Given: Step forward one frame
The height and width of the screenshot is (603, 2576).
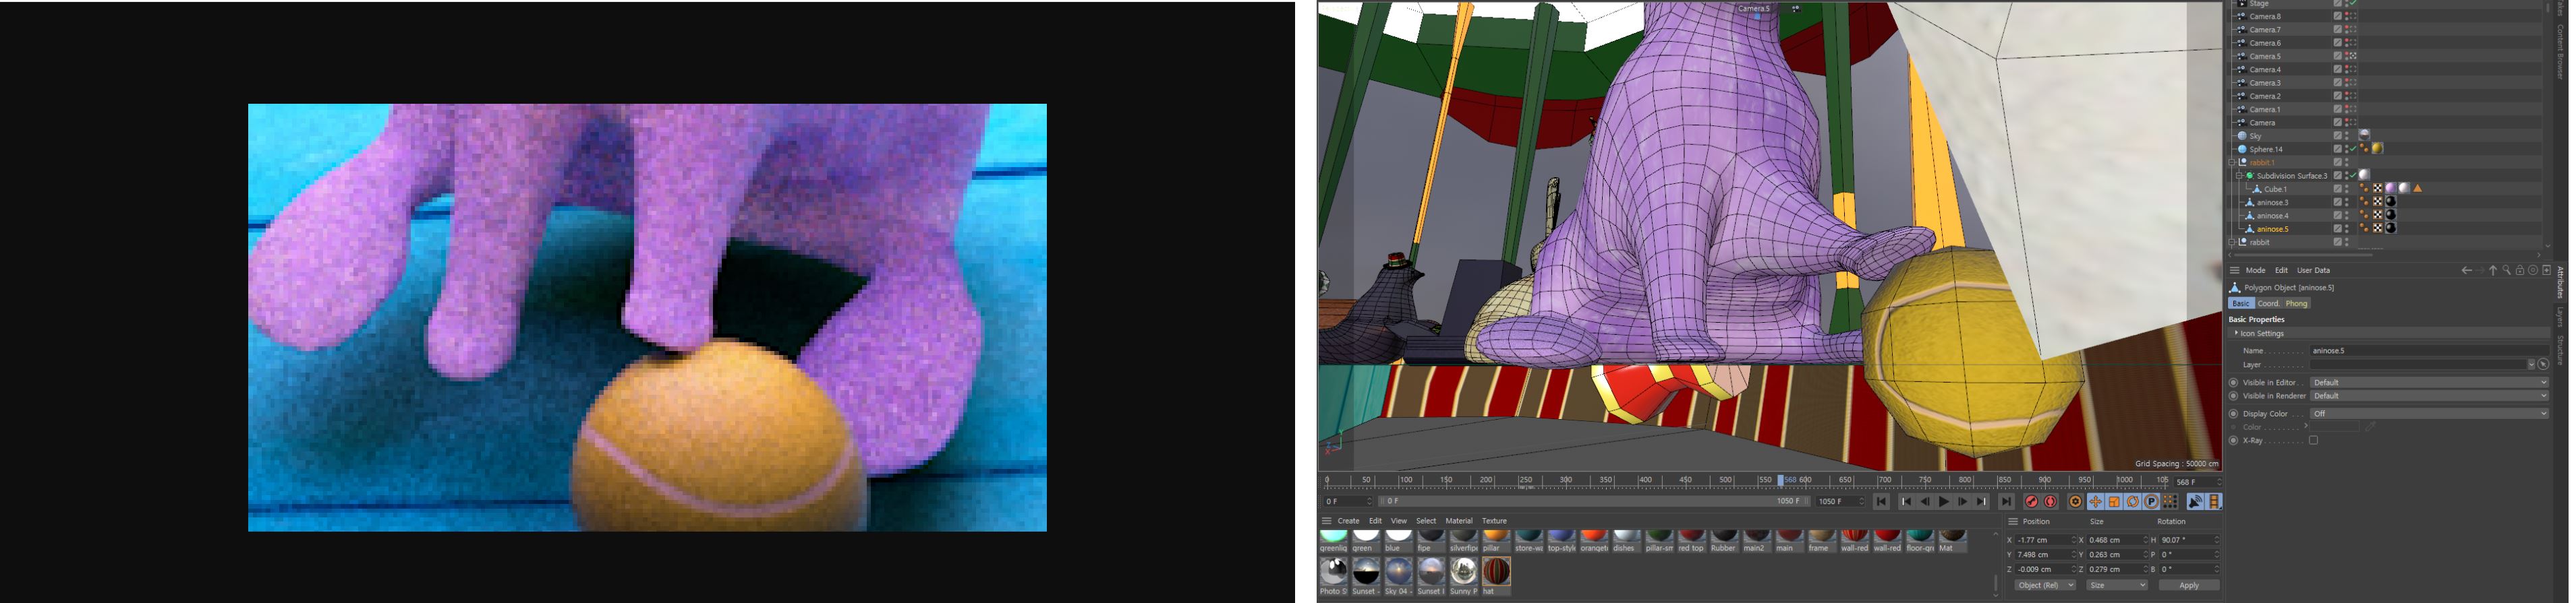Looking at the screenshot, I should point(1963,502).
